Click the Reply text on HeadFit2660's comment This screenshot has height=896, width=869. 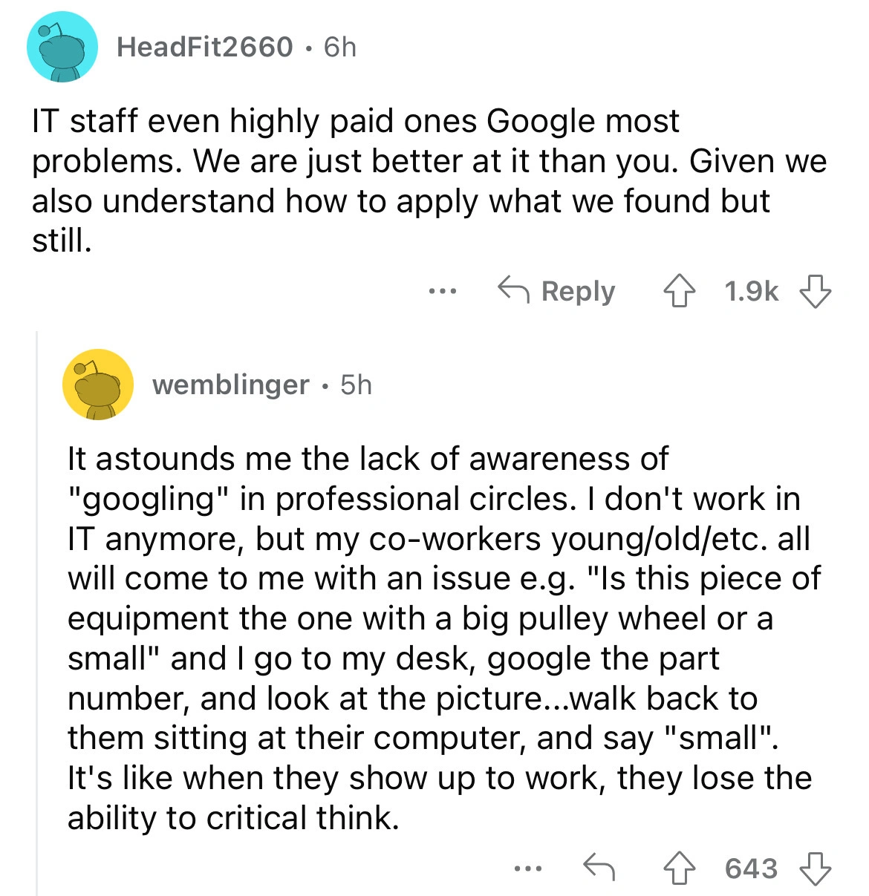[x=578, y=291]
